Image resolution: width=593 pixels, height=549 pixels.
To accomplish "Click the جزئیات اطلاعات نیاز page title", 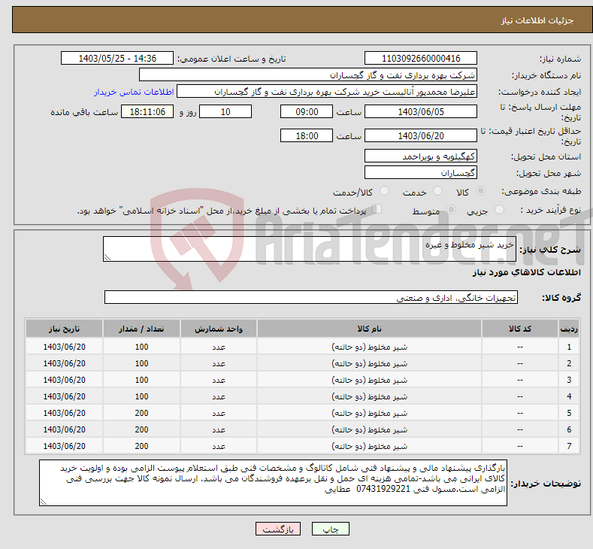I will tap(537, 20).
